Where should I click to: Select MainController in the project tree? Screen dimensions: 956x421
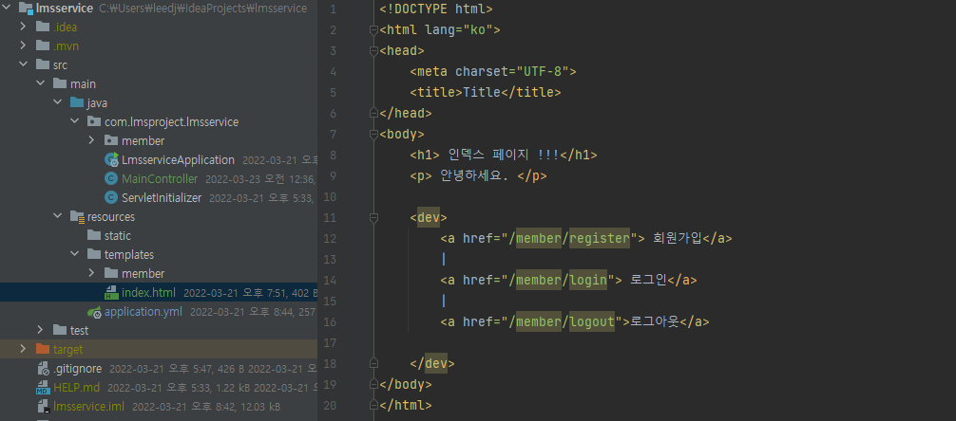coord(160,179)
